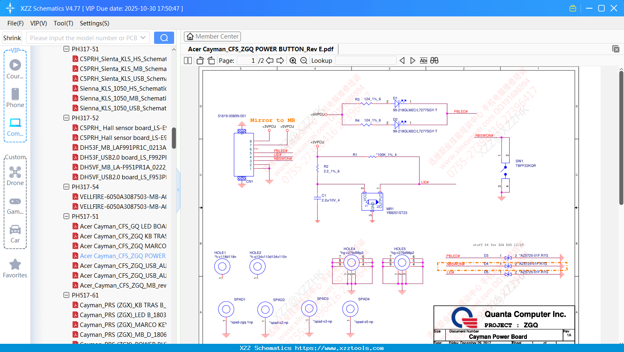Open the model number dropdown arrow
Image resolution: width=624 pixels, height=352 pixels.
pos(143,38)
